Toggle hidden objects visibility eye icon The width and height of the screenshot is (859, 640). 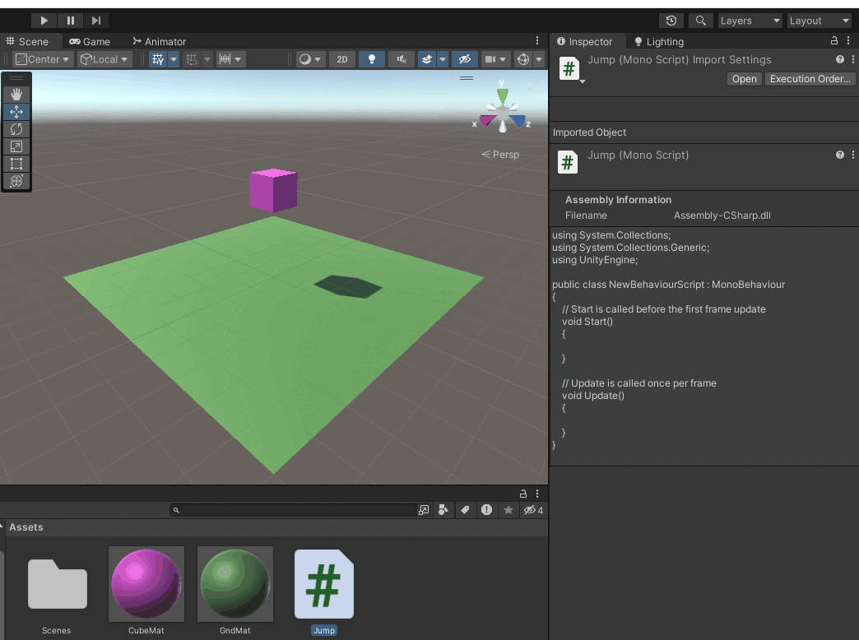[465, 59]
